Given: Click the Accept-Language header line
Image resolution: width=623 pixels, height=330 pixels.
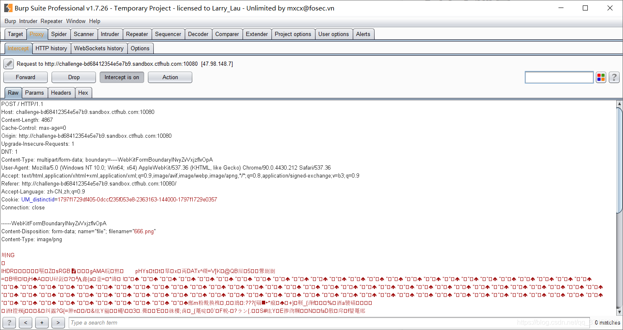Looking at the screenshot, I should point(43,191).
